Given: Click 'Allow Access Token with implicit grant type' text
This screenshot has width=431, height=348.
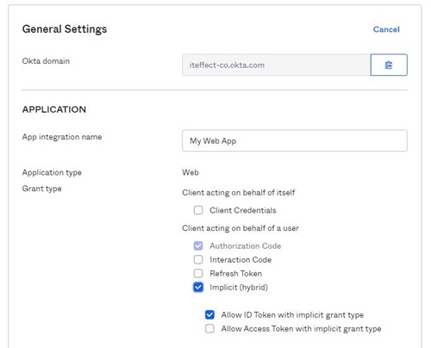Looking at the screenshot, I should (301, 328).
